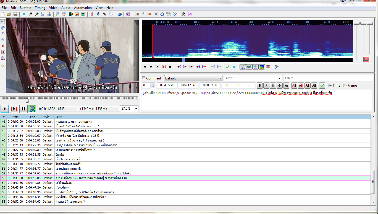Zoom video out with the magnifier minus icon
The width and height of the screenshot is (378, 214).
click(36, 14)
